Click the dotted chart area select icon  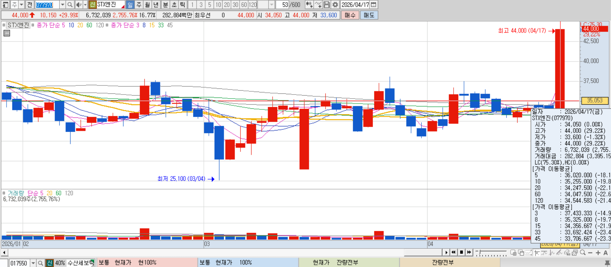pyautogui.click(x=528, y=253)
